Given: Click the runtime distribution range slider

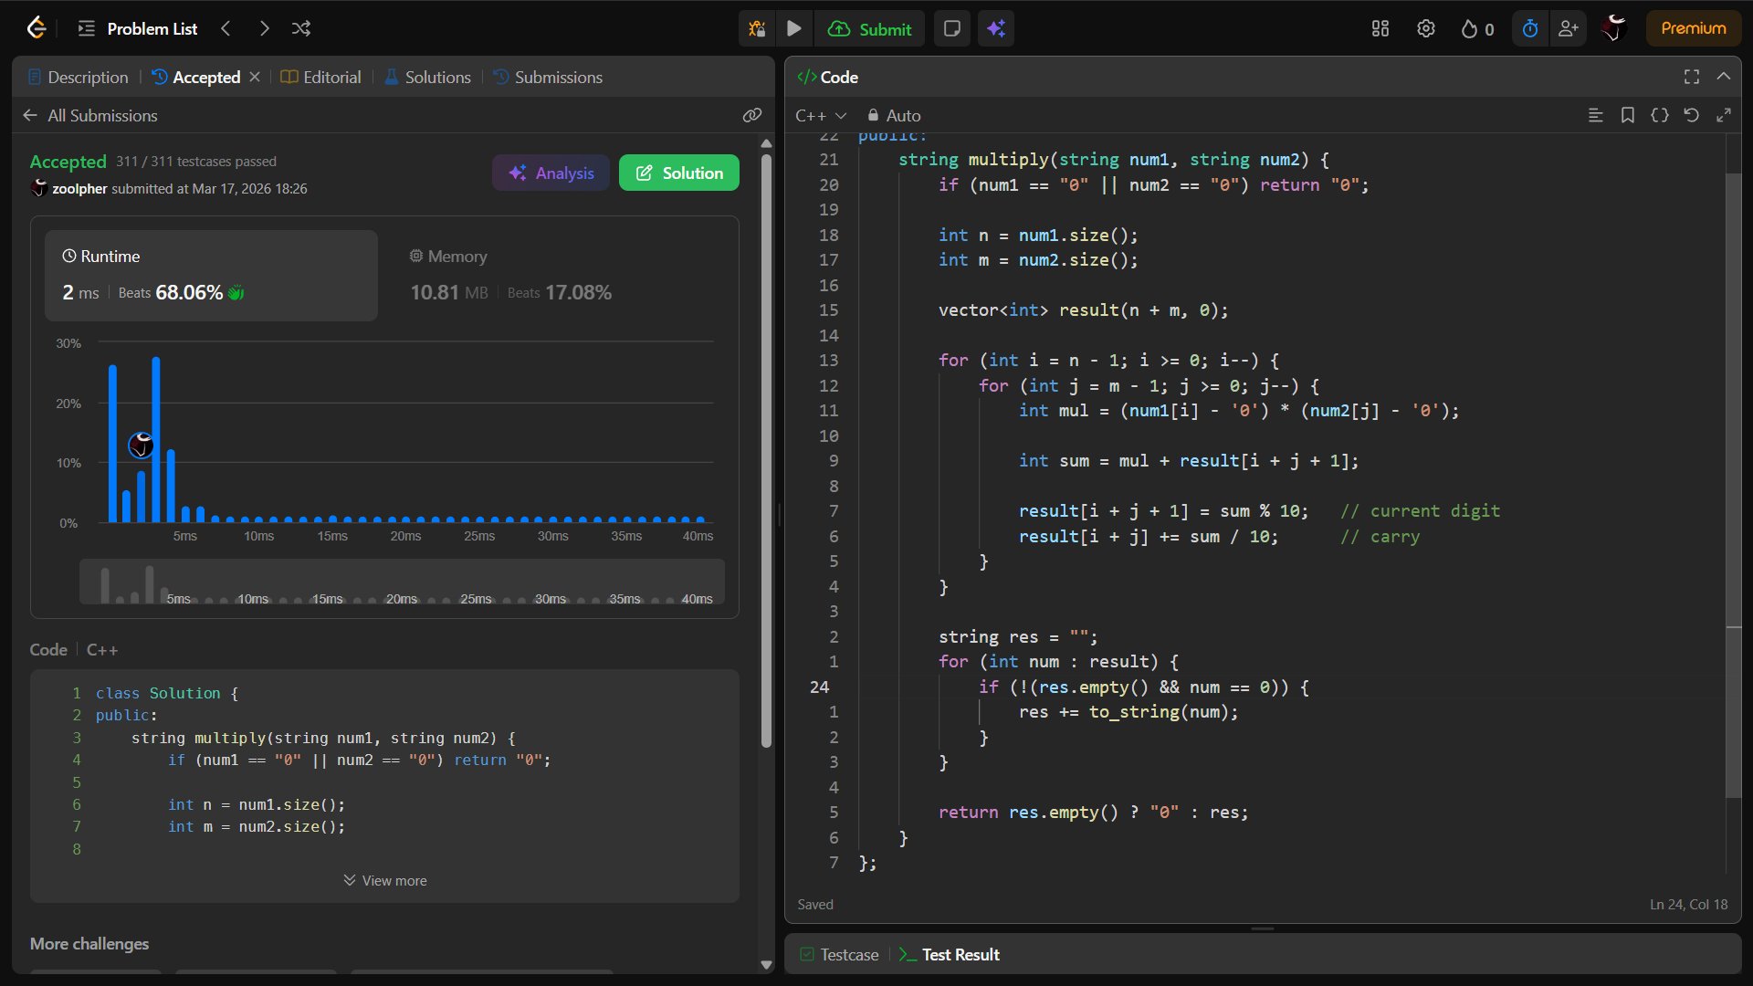Looking at the screenshot, I should tap(402, 582).
